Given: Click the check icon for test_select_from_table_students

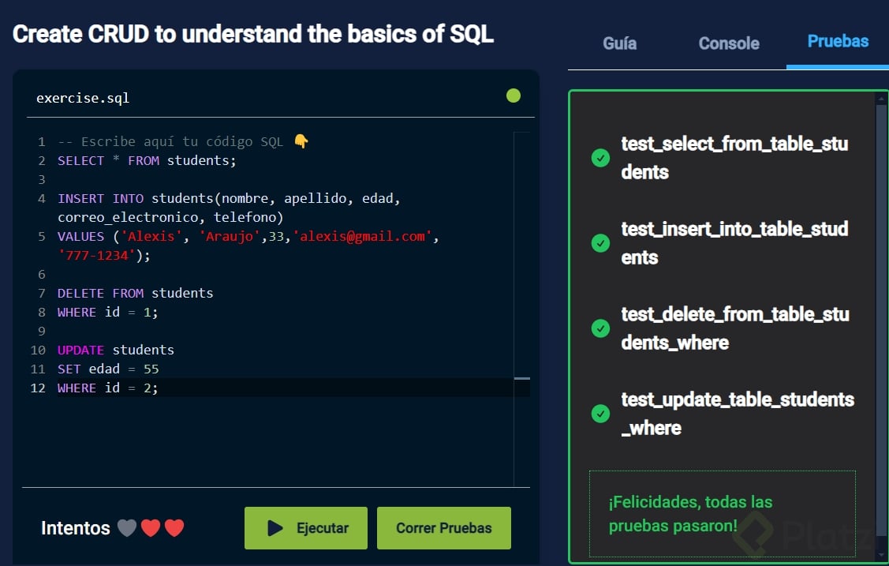Looking at the screenshot, I should pos(600,158).
